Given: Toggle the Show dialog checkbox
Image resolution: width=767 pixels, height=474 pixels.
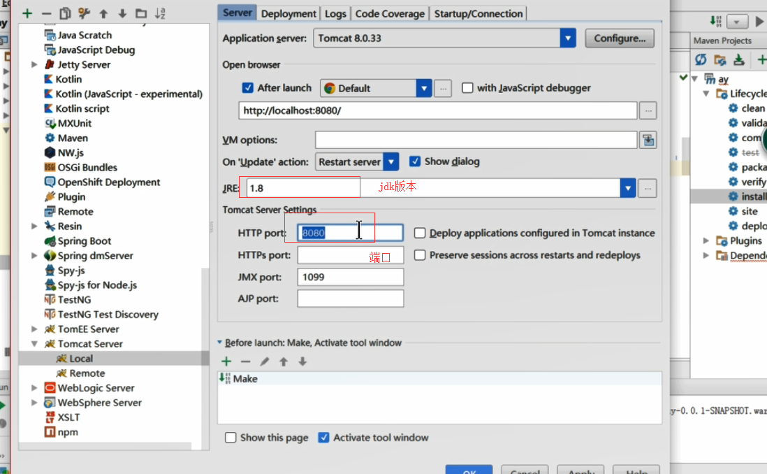Looking at the screenshot, I should tap(415, 161).
